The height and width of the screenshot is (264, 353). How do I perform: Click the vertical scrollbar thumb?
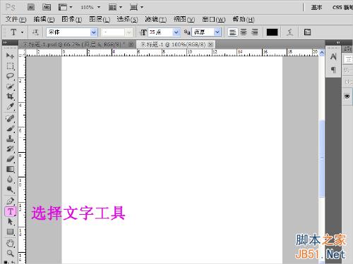321,159
